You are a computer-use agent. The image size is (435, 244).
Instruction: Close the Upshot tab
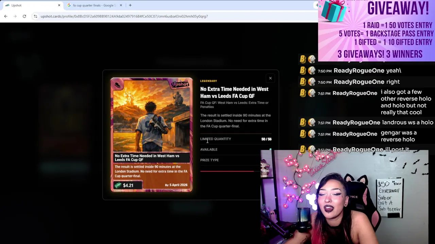click(x=59, y=5)
